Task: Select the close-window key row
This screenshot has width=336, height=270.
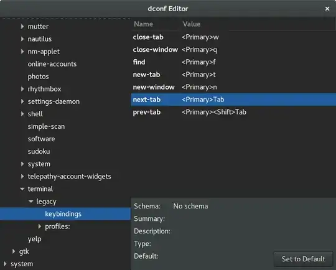Action: [233, 50]
